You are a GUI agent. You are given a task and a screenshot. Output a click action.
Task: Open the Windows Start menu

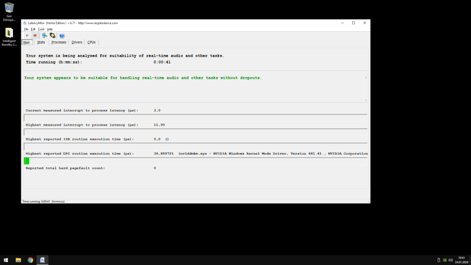click(6, 260)
